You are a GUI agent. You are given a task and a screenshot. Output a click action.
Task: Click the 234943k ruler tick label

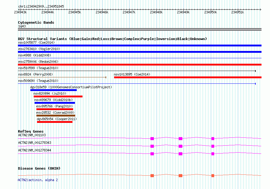coord(20,12)
